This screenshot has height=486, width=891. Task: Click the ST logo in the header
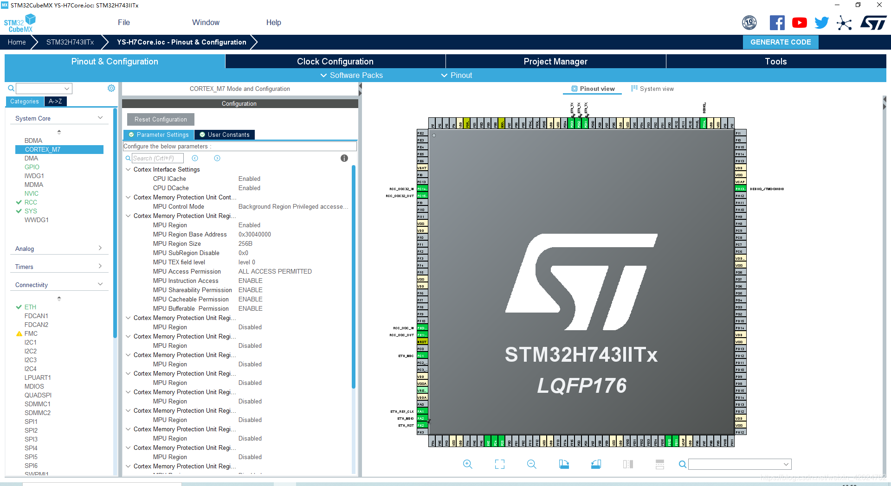(873, 23)
